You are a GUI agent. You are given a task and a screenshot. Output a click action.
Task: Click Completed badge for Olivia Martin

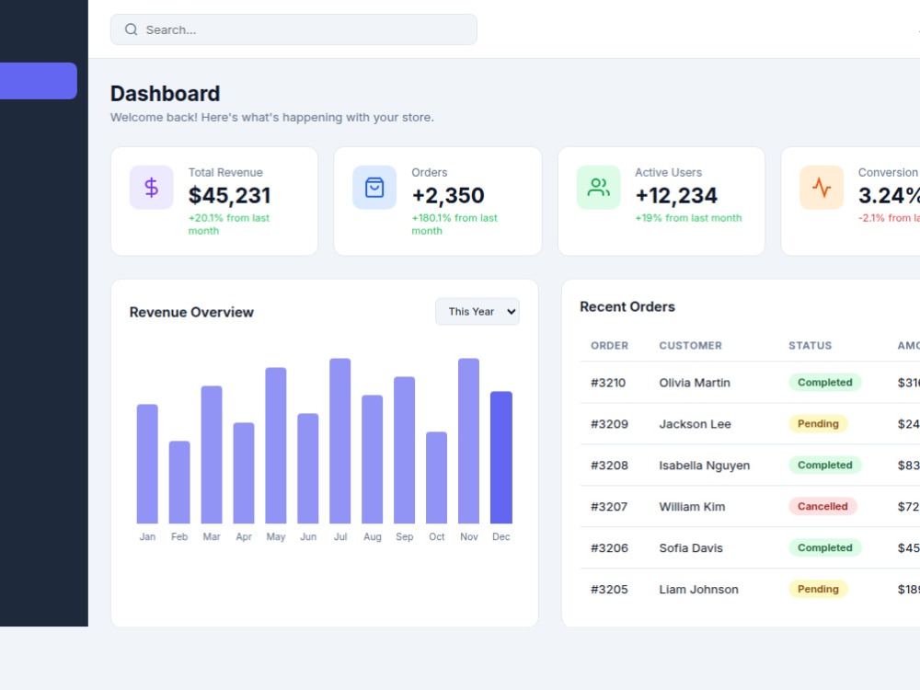click(825, 383)
